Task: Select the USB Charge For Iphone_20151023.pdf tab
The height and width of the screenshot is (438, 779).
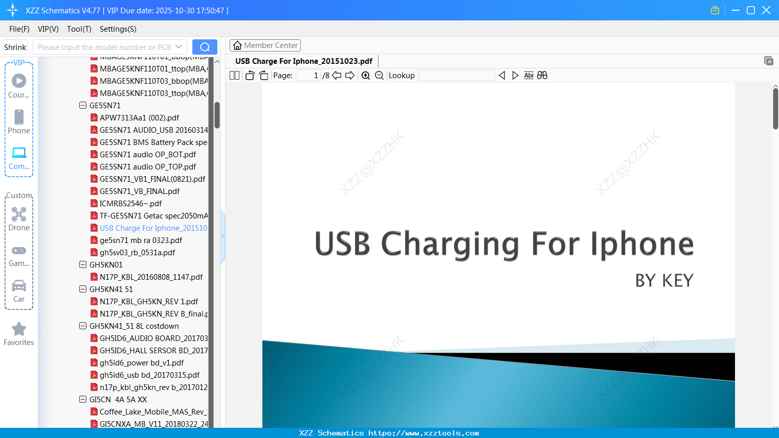Action: pyautogui.click(x=304, y=61)
